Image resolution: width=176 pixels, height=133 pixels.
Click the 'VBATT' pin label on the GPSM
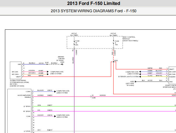(x=18, y=77)
